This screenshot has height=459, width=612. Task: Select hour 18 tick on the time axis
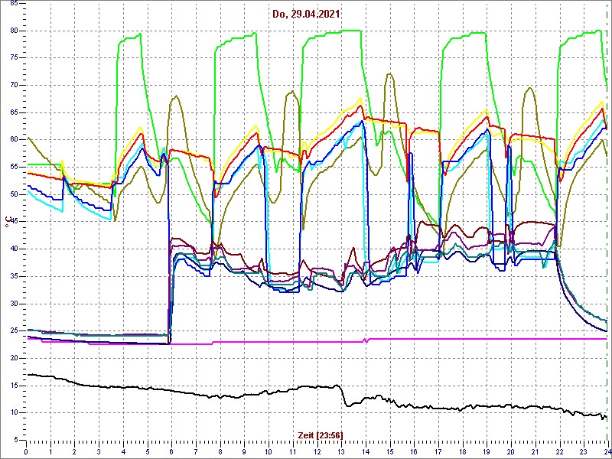[463, 451]
